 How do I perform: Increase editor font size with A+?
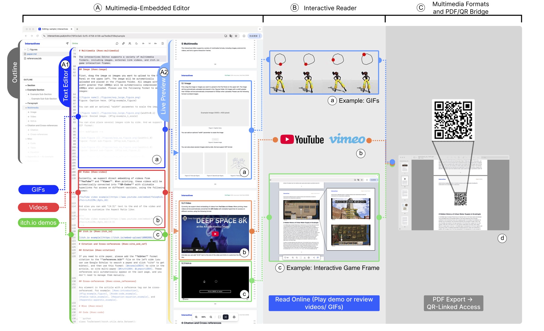pyautogui.click(x=156, y=43)
